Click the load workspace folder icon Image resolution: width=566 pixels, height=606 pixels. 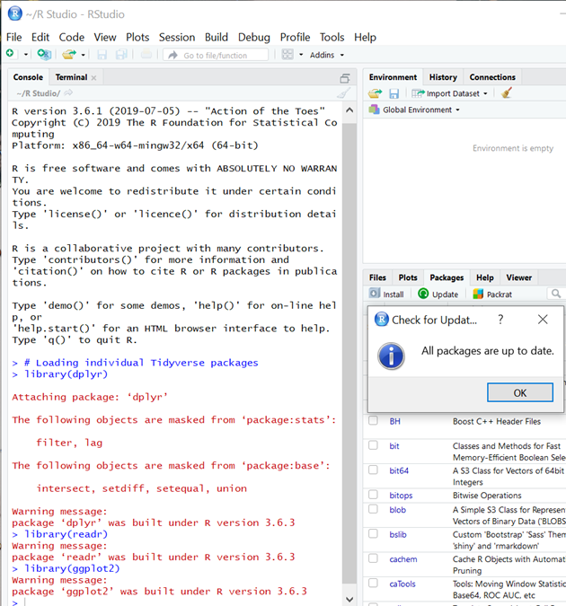(375, 93)
